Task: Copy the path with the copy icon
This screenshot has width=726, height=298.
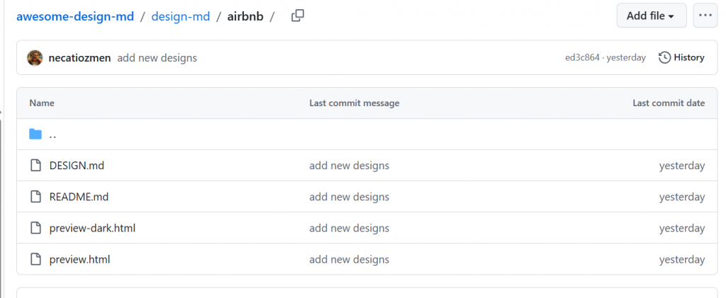Action: [x=298, y=16]
